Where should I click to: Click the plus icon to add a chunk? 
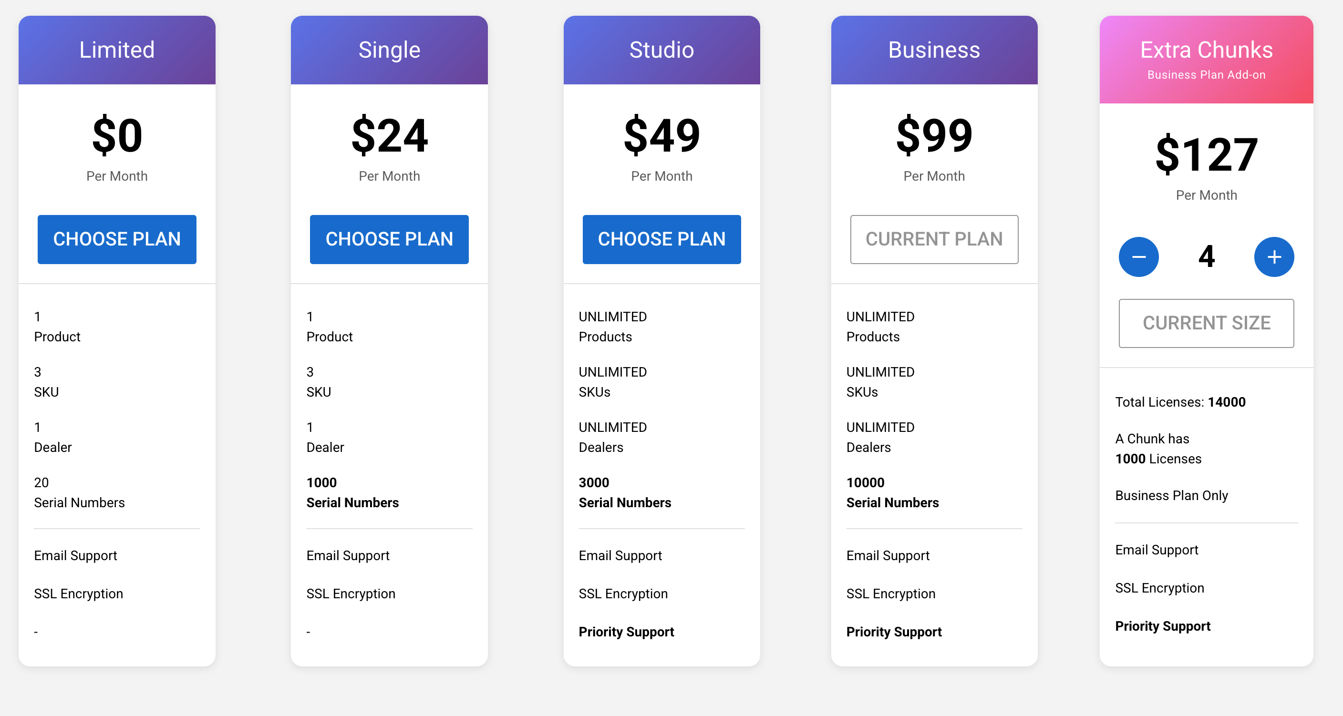1274,256
